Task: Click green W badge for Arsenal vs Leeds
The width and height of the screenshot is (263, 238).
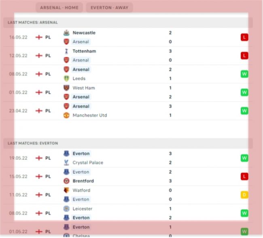Action: [244, 74]
